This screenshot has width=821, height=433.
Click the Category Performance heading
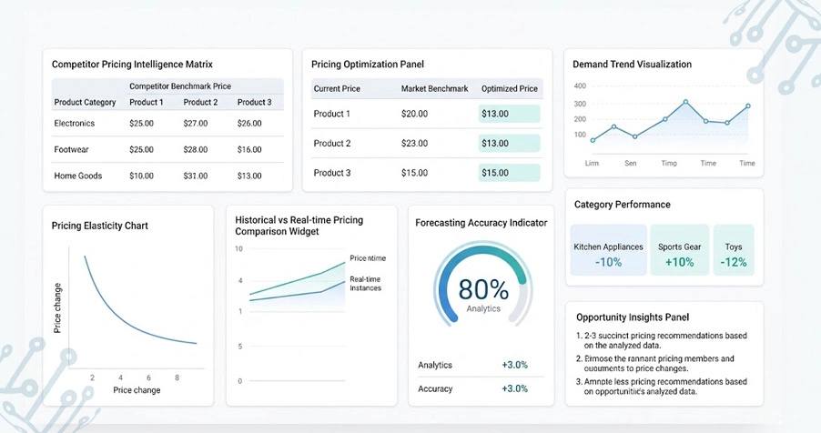pyautogui.click(x=622, y=205)
